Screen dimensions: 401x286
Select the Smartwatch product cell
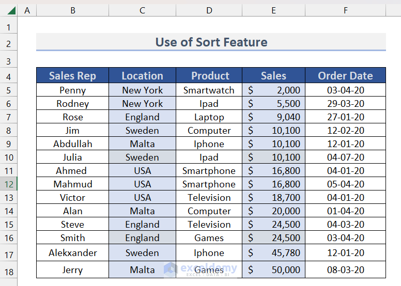point(209,90)
